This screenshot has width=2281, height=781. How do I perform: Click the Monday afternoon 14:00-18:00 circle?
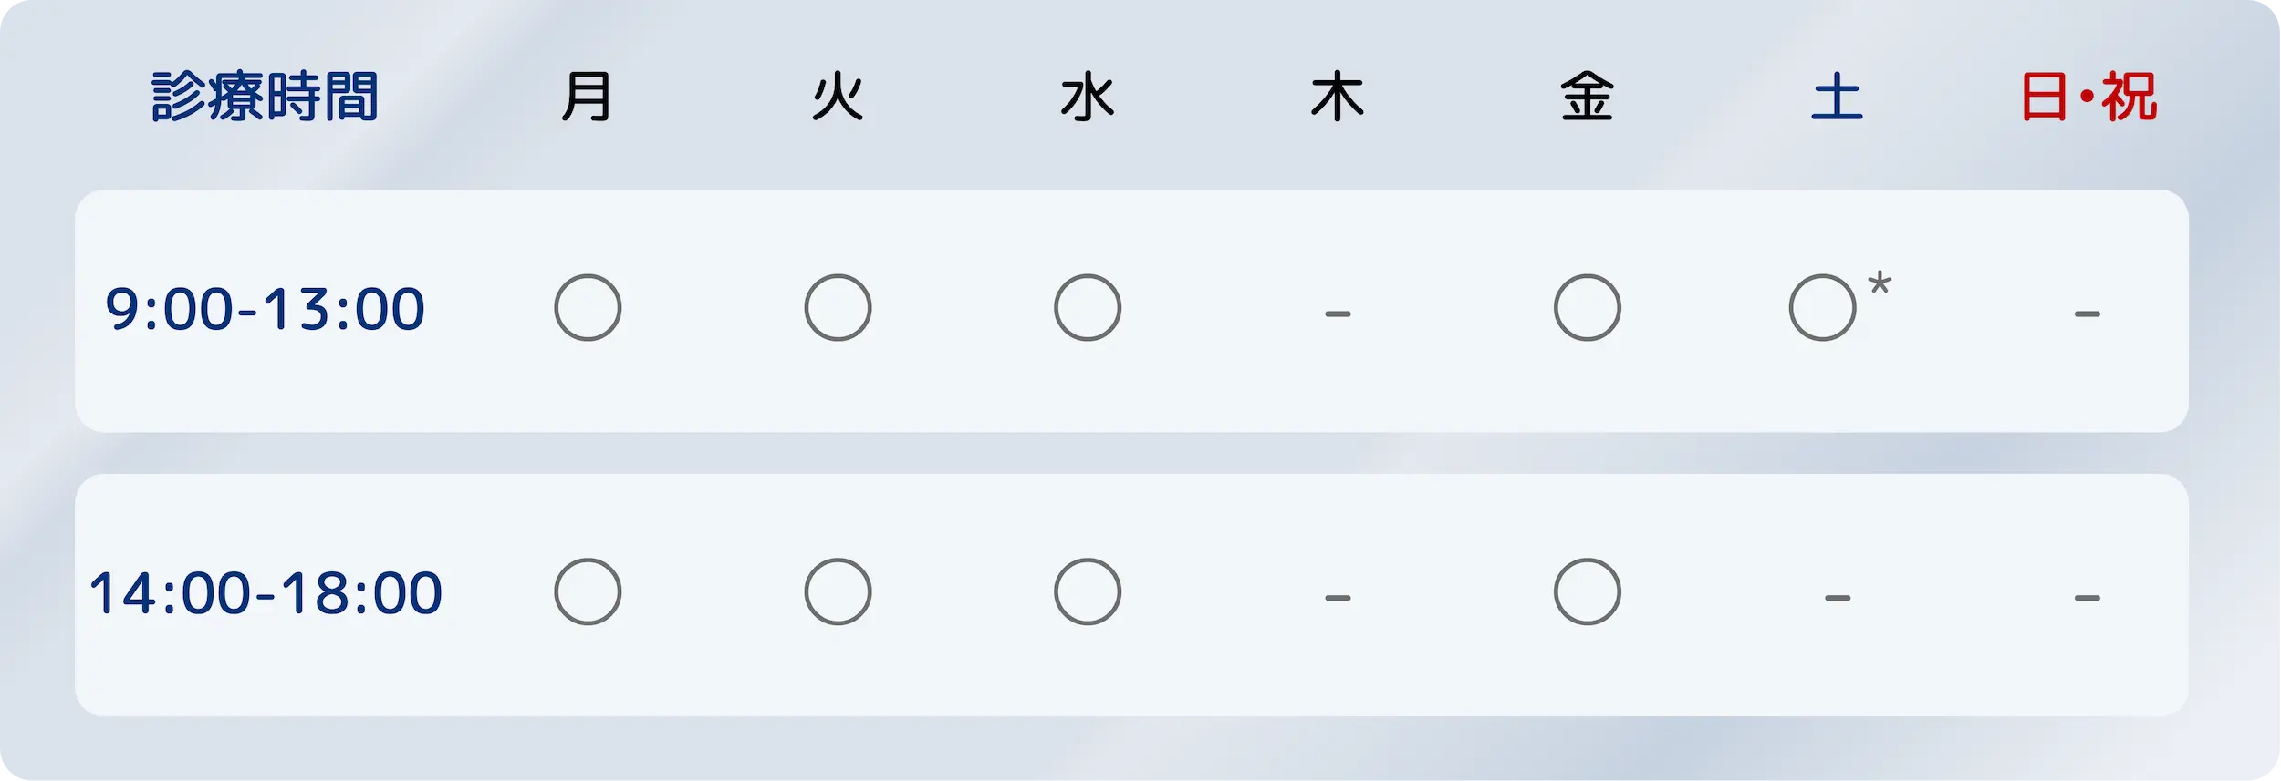pos(588,591)
